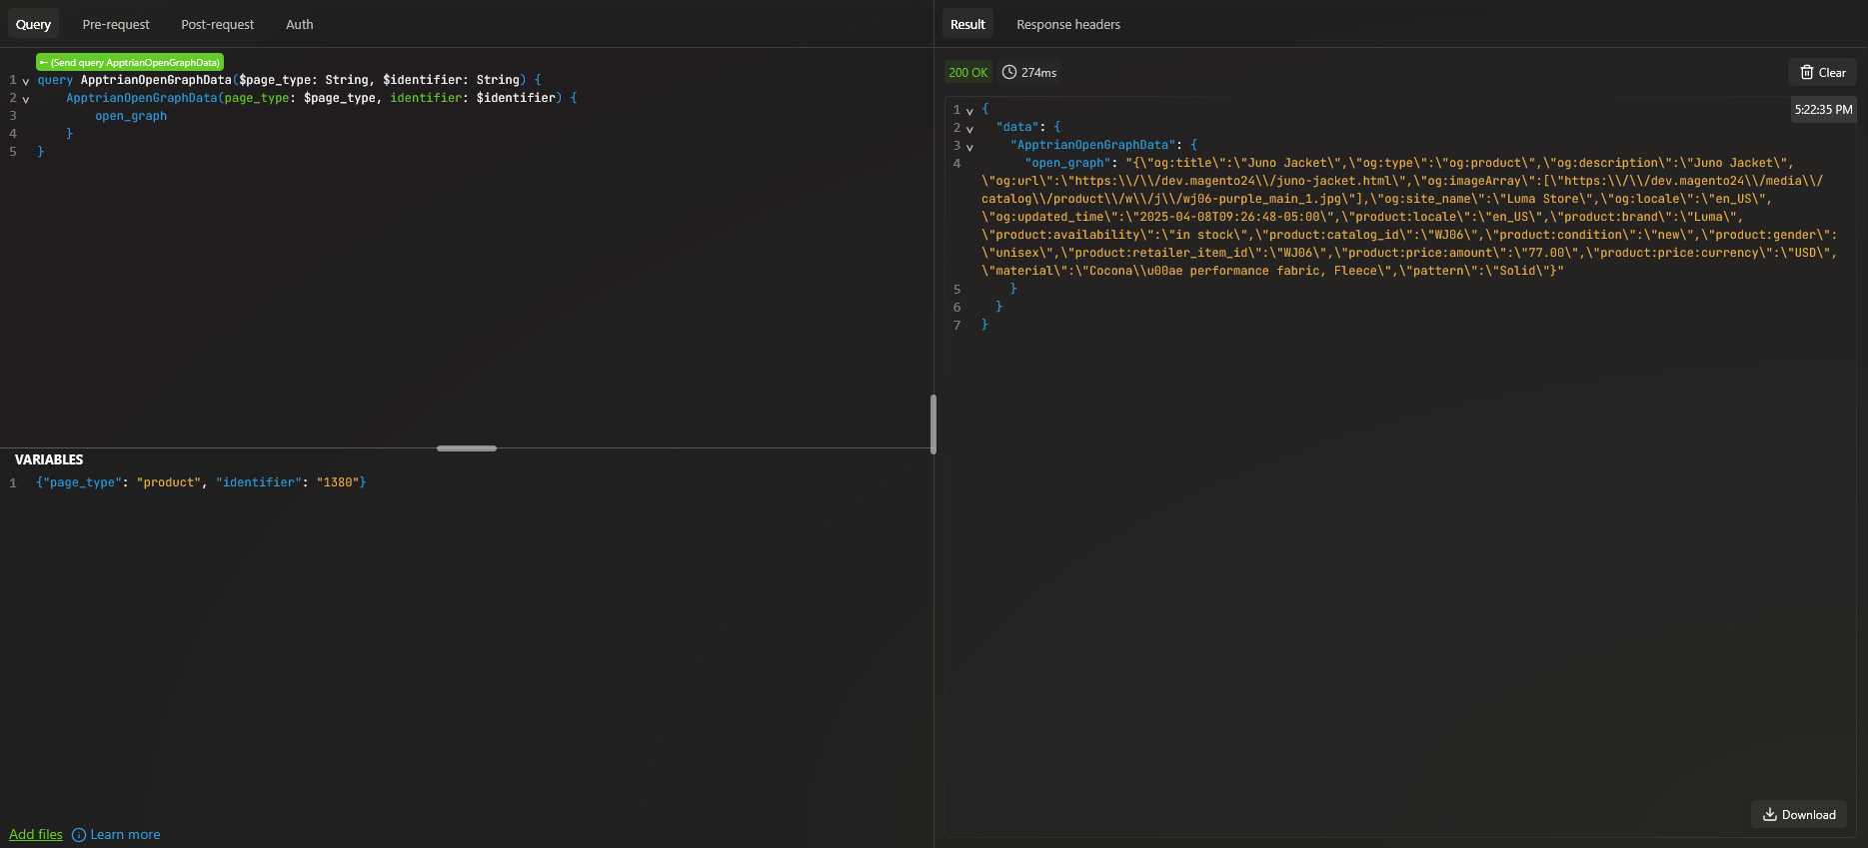Screen dimensions: 1868x848
Task: Click the trash icon in Clear button
Action: tap(1806, 72)
